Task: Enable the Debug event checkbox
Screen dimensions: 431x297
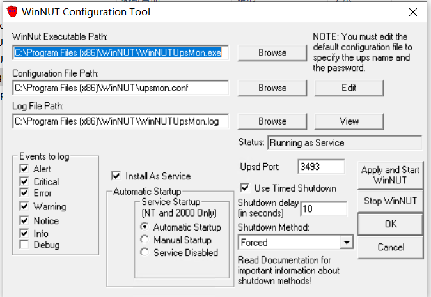Action: click(x=24, y=245)
